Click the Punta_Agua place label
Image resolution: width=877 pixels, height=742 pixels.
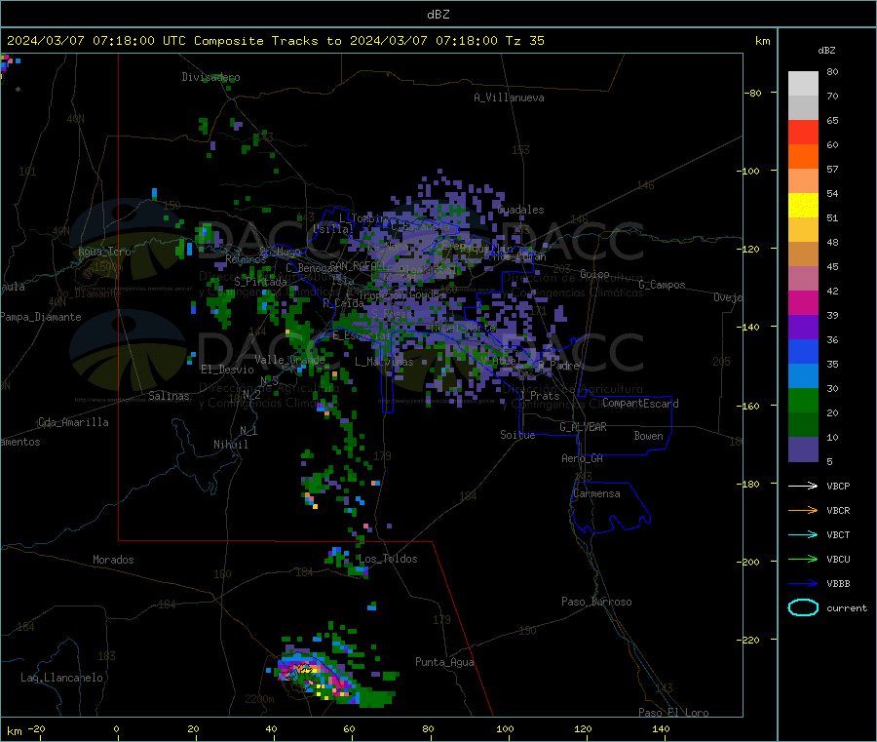444,662
